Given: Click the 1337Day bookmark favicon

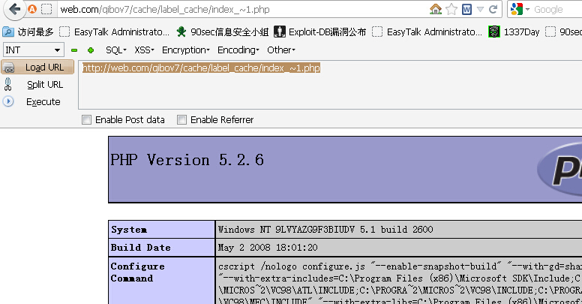Looking at the screenshot, I should click(494, 32).
